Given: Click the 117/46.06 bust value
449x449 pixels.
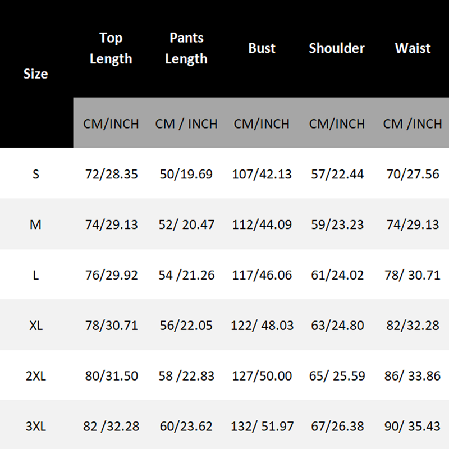Looking at the screenshot, I should [262, 276].
